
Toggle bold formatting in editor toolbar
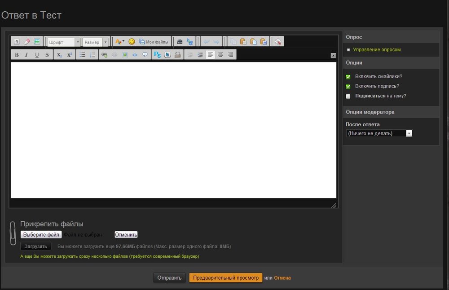click(x=17, y=55)
